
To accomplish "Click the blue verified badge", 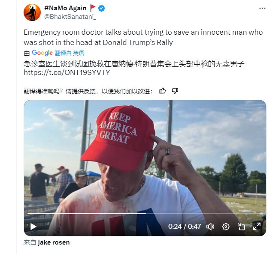I will (101, 8).
